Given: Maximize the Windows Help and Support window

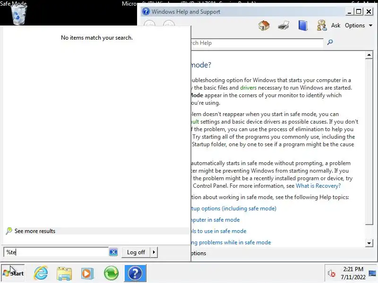Looking at the screenshot, I should 359,11.
